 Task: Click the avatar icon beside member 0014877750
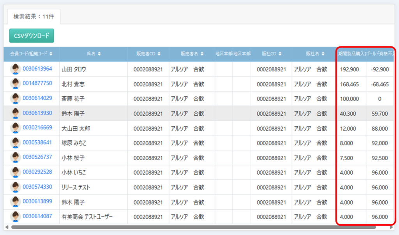coord(15,84)
